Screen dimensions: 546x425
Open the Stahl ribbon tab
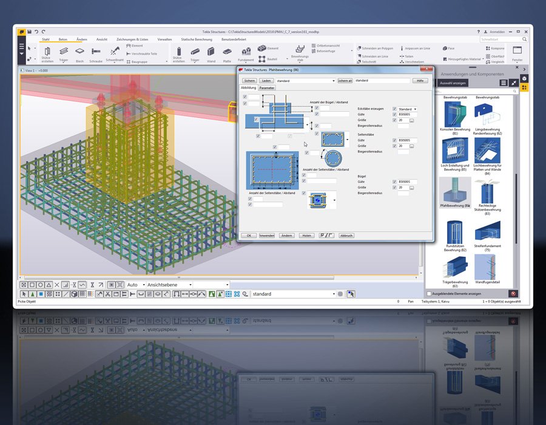click(x=45, y=39)
